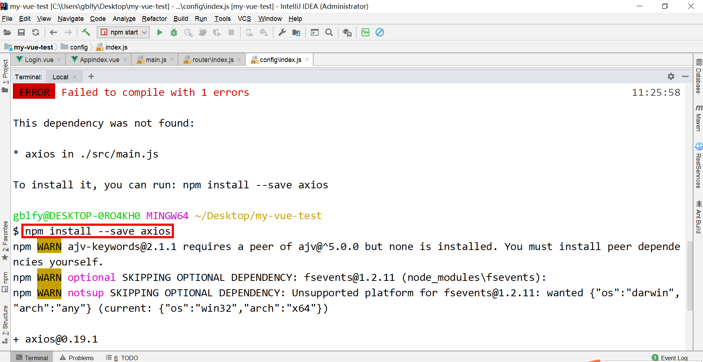Click the ERROR label in terminal output

(x=34, y=92)
